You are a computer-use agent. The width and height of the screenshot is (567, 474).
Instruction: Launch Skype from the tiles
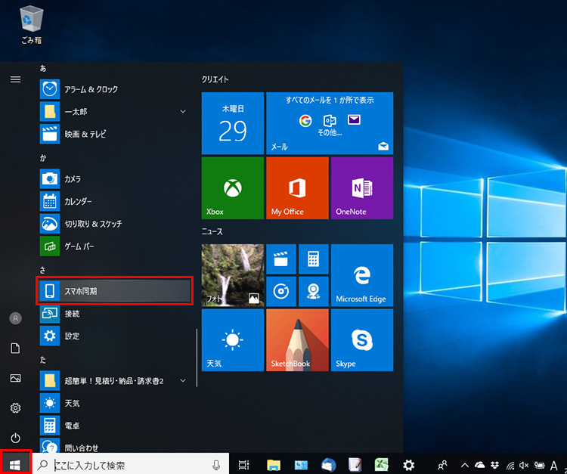click(x=361, y=339)
